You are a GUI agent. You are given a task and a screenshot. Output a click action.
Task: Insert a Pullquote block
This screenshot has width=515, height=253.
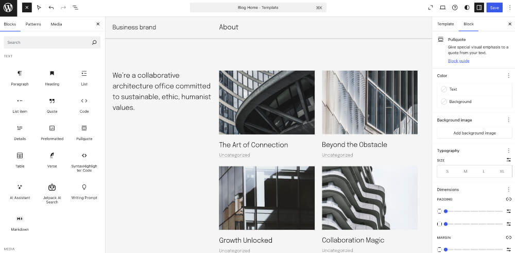click(84, 132)
